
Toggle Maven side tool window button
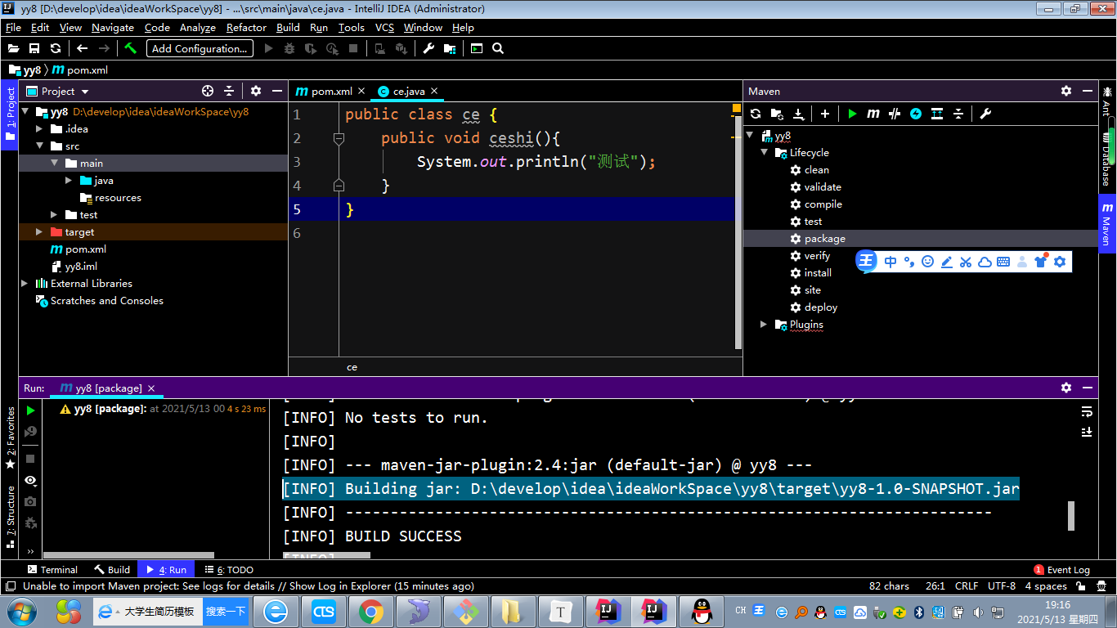pos(1107,223)
